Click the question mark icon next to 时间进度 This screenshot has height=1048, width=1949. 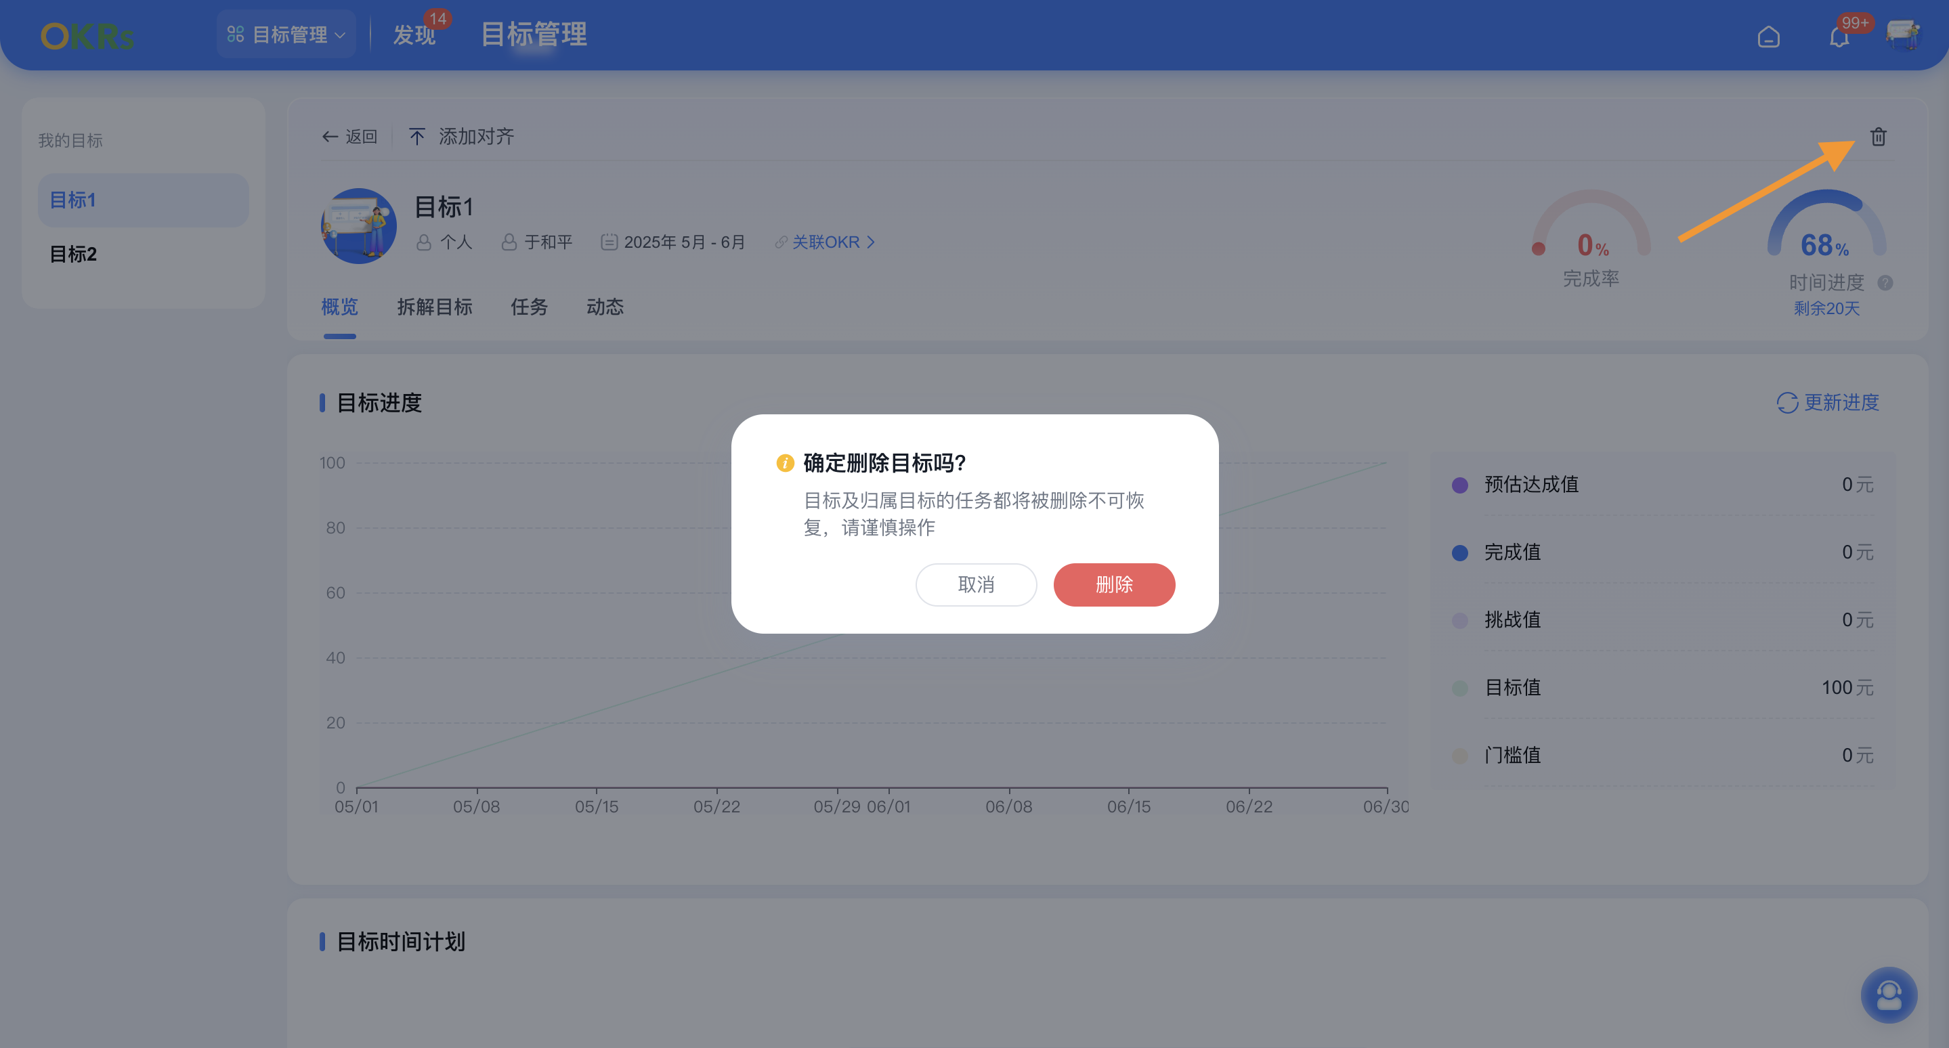(x=1885, y=283)
